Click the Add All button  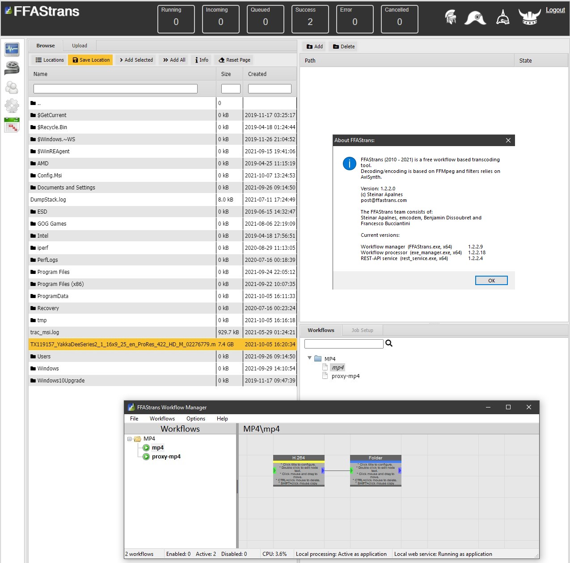click(x=174, y=60)
